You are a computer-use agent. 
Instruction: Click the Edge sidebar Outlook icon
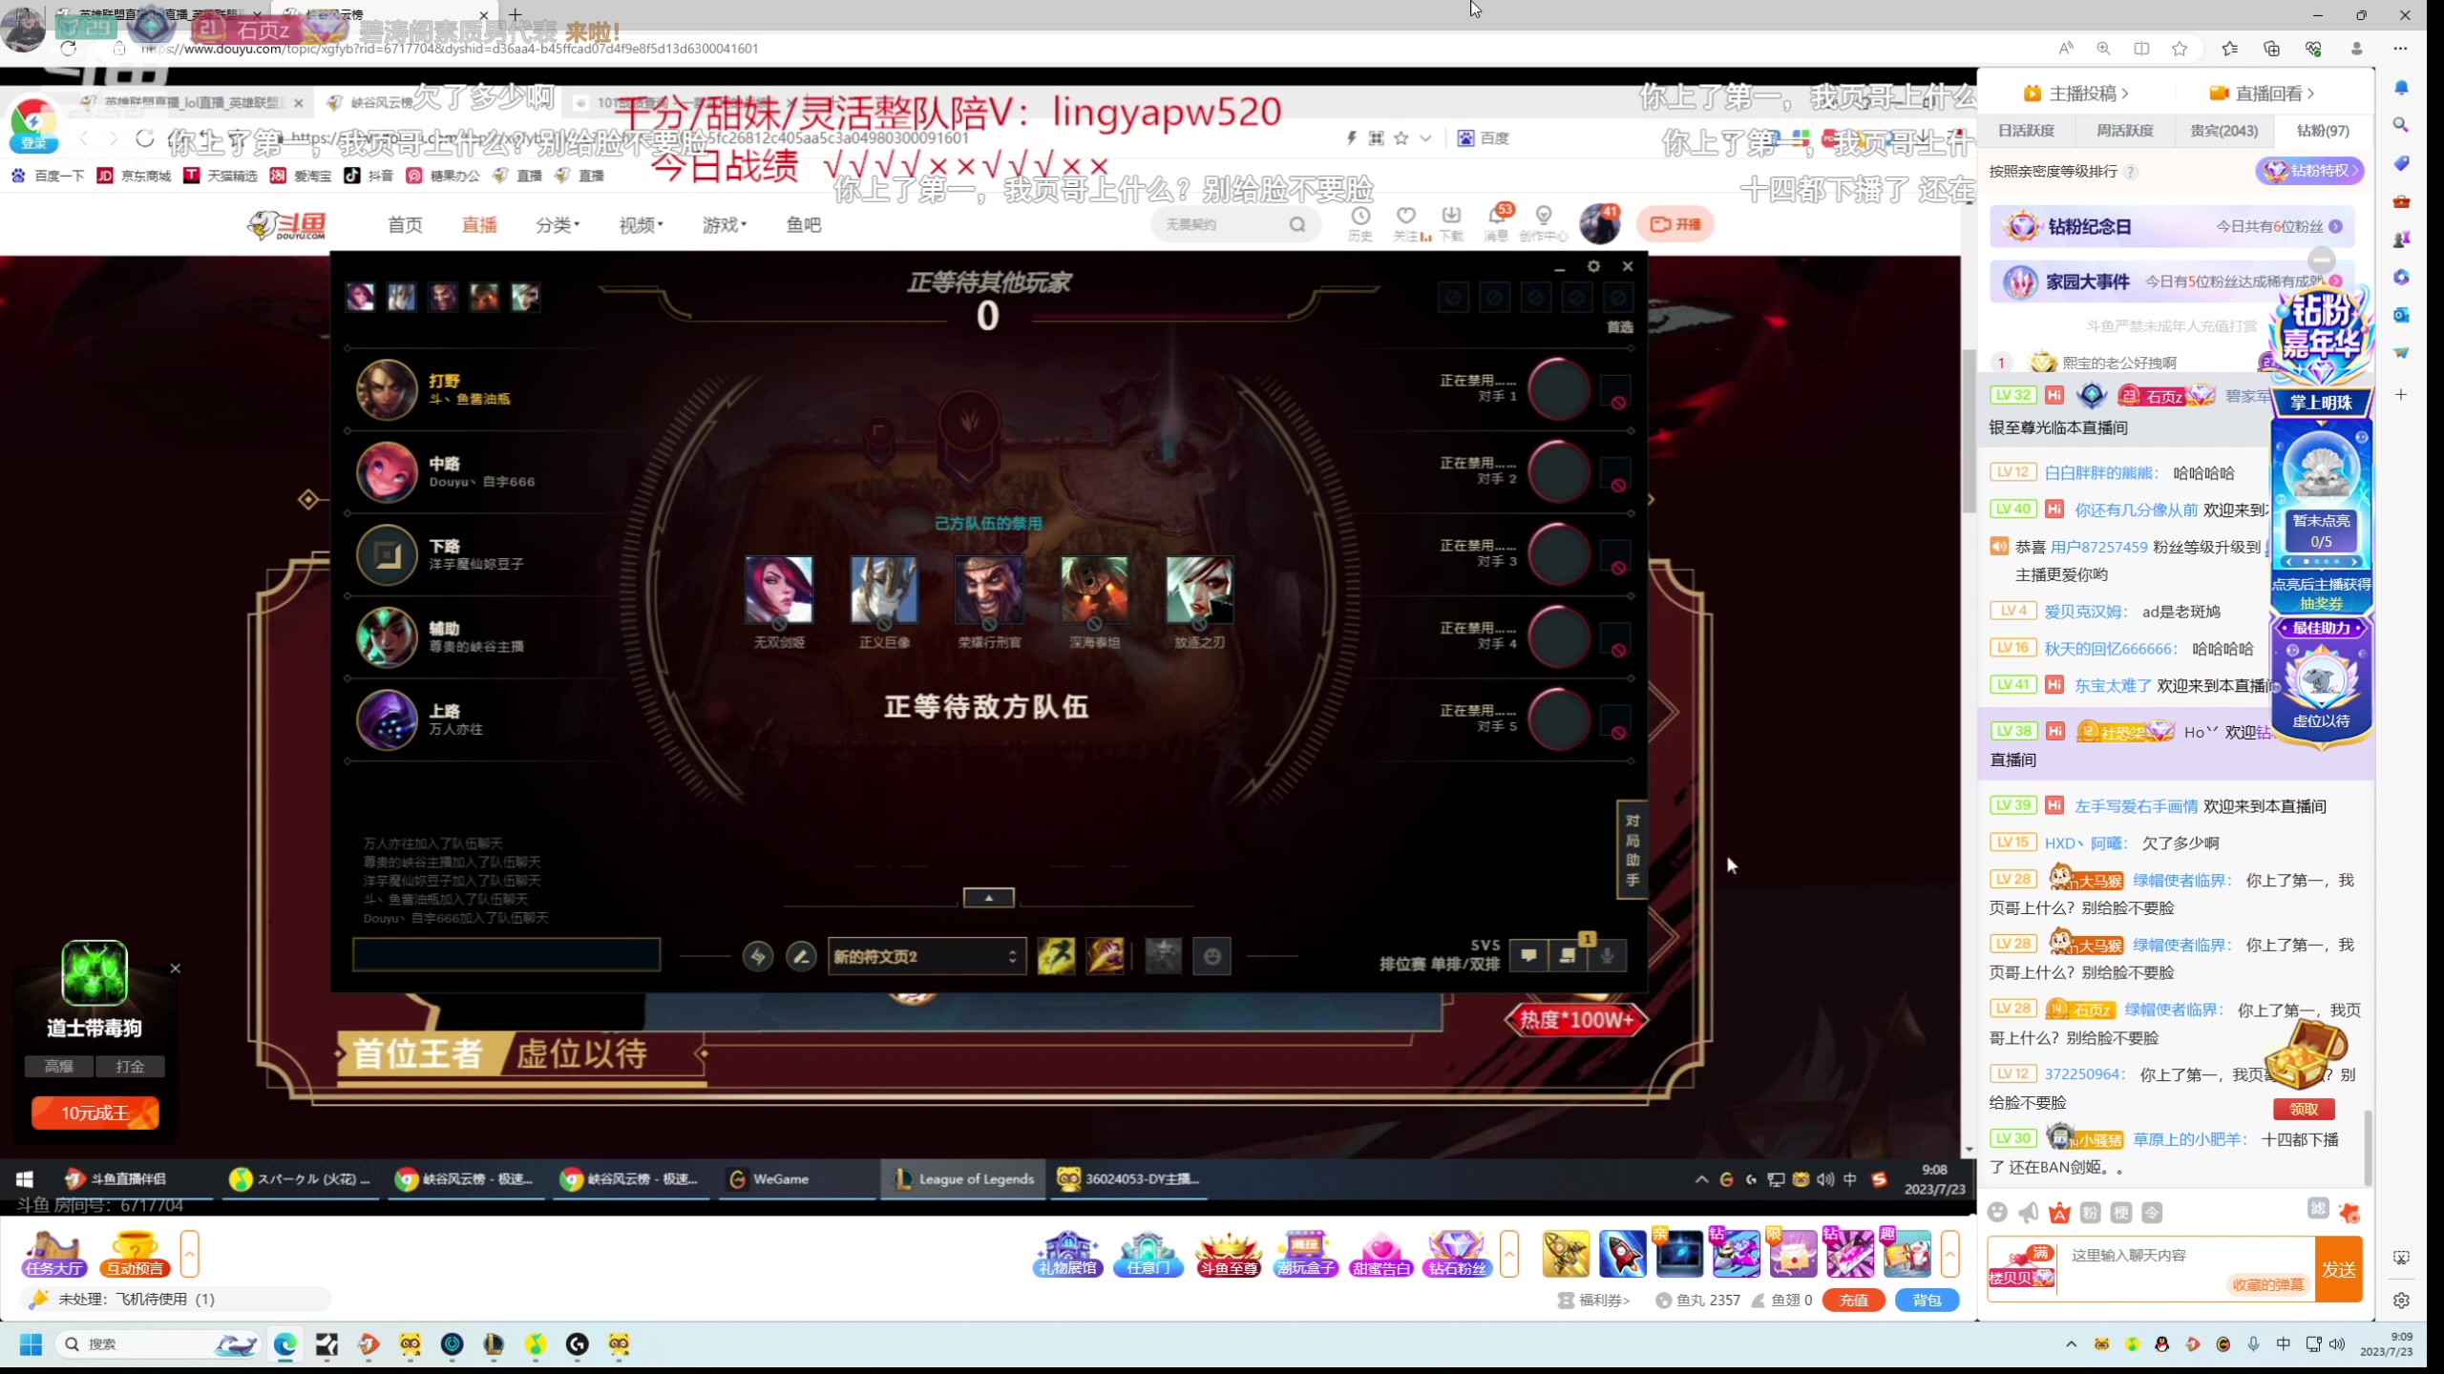[x=2401, y=315]
